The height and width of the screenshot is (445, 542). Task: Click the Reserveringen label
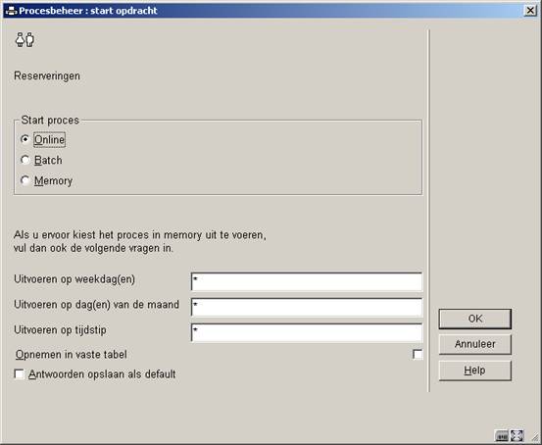coord(47,75)
